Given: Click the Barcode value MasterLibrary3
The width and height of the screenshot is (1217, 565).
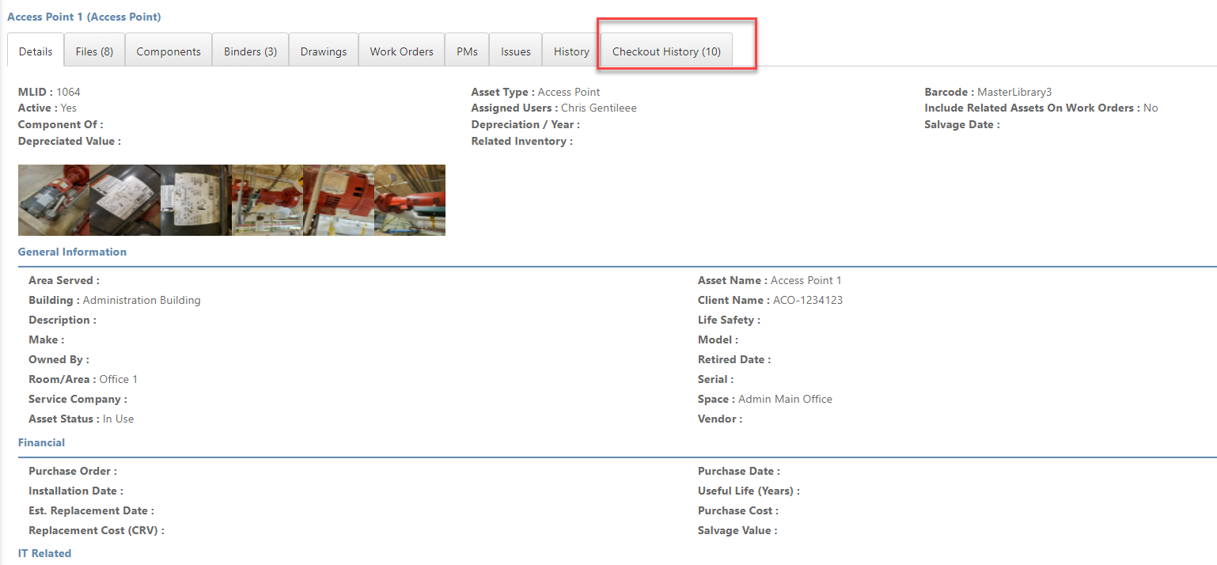Looking at the screenshot, I should [1014, 92].
